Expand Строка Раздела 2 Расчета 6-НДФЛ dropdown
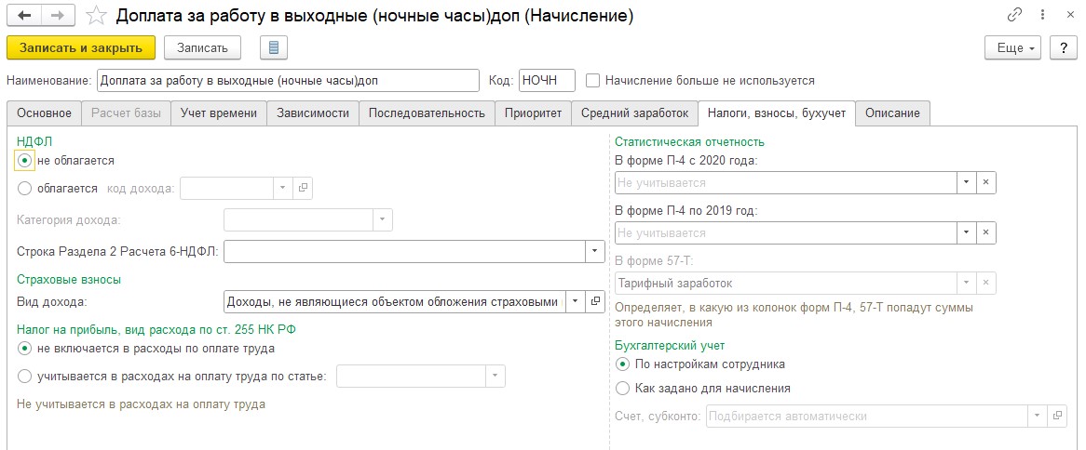 (594, 251)
